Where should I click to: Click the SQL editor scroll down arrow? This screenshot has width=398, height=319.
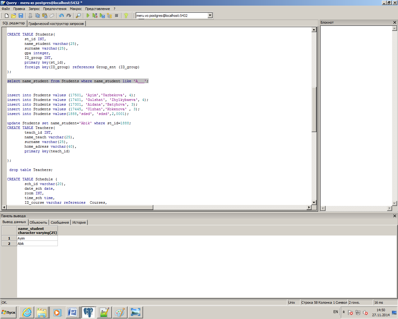[x=314, y=202]
